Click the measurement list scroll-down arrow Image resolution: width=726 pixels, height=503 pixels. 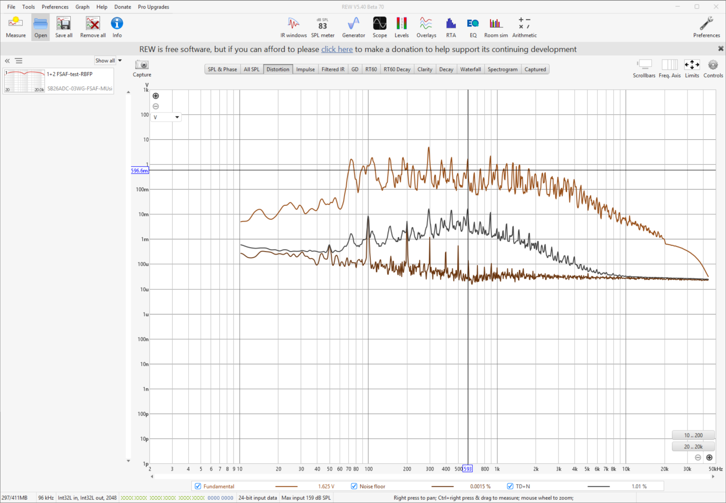click(128, 461)
